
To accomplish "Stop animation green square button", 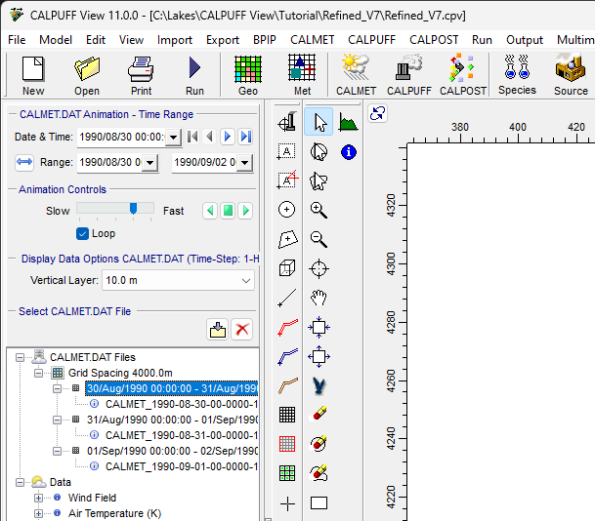I will tap(228, 211).
